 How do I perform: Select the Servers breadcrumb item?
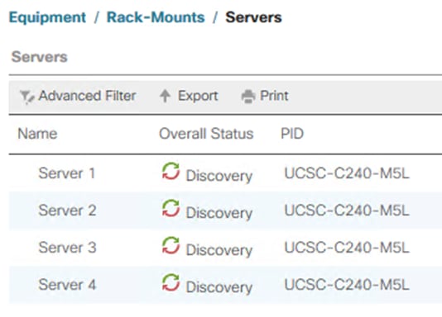[253, 17]
